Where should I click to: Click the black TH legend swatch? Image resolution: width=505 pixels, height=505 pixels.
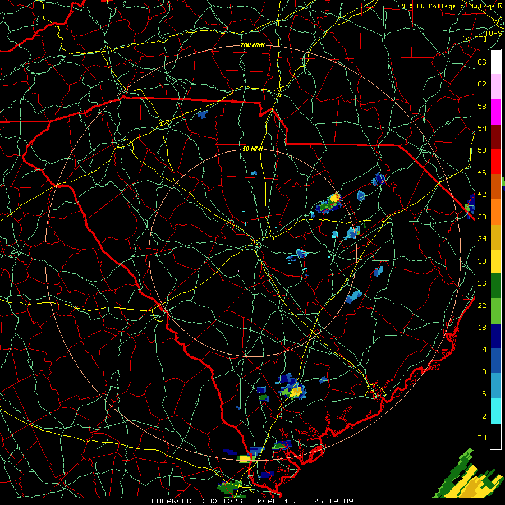coord(495,437)
